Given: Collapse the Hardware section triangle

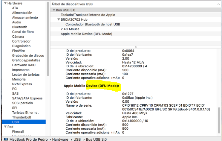Looking at the screenshot, I should [5, 3].
